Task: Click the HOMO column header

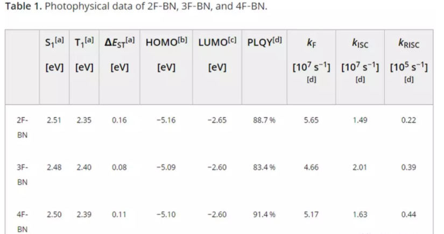Action: pyautogui.click(x=166, y=55)
